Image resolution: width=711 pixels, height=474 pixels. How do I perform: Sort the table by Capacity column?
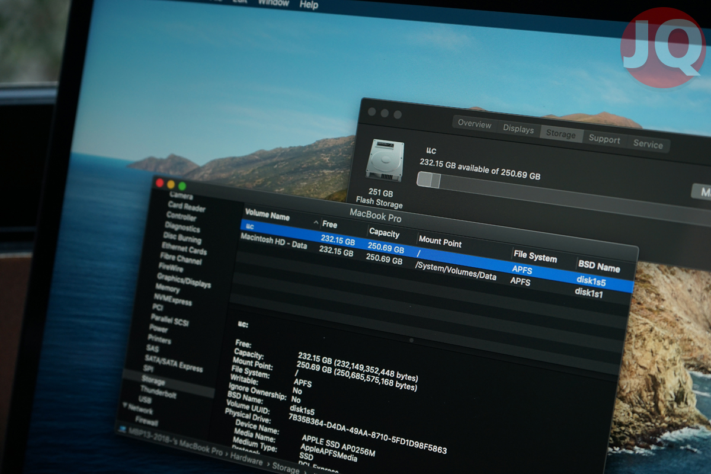click(384, 233)
